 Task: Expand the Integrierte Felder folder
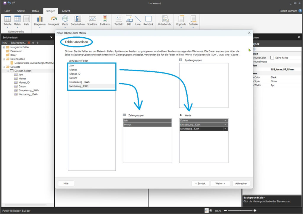tap(4, 47)
